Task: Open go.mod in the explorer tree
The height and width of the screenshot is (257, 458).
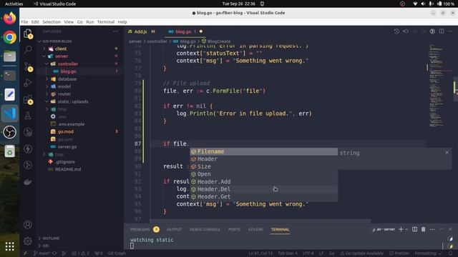Action: (65, 131)
